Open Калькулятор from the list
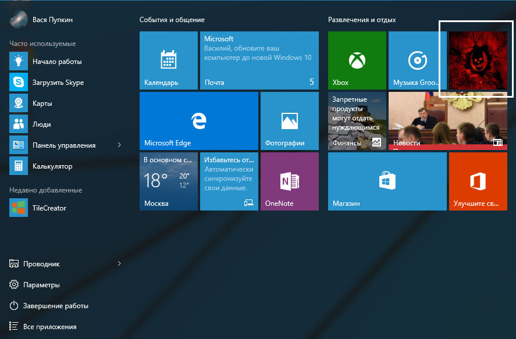Image resolution: width=516 pixels, height=339 pixels. [52, 166]
